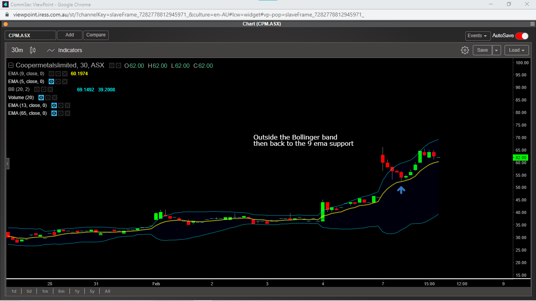
Task: Open settings for Volume (20) indicator
Action: click(x=48, y=98)
